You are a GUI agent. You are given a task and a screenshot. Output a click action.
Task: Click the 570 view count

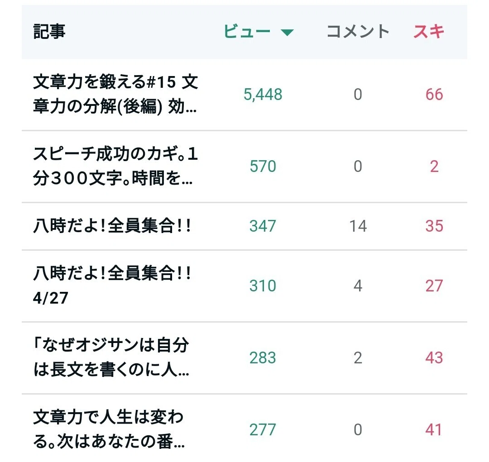click(x=263, y=167)
